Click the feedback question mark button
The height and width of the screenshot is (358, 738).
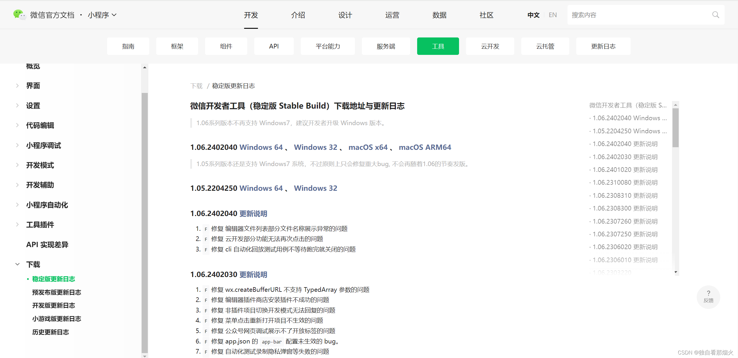point(708,296)
